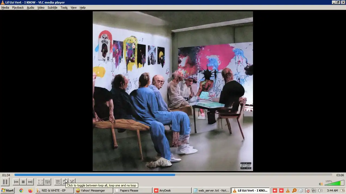346x194 pixels.
Task: Open the 3:44 AM clock
Action: [x=332, y=190]
